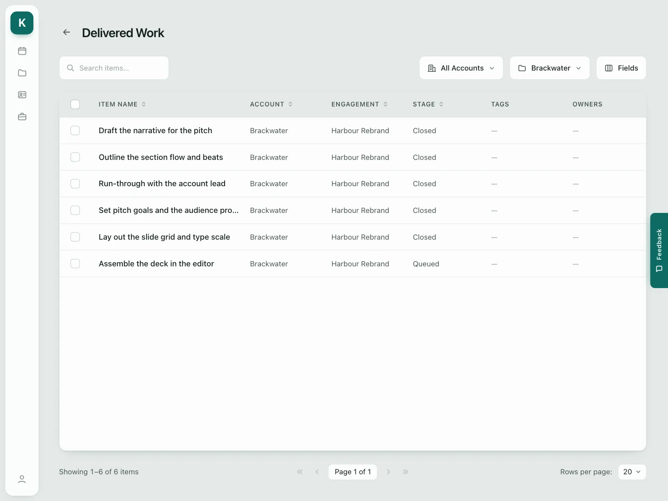Click the Owners column header

[x=587, y=104]
